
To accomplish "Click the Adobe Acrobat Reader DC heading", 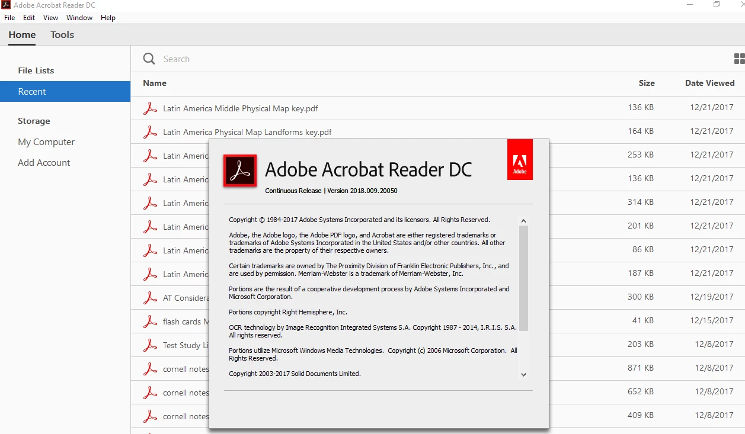I will 368,170.
